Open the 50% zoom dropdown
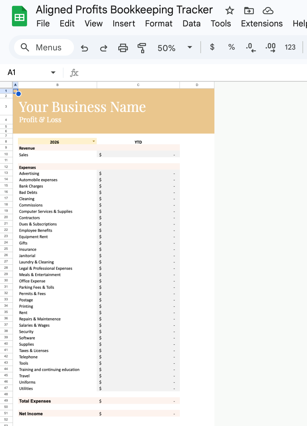The image size is (307, 426). [190, 48]
